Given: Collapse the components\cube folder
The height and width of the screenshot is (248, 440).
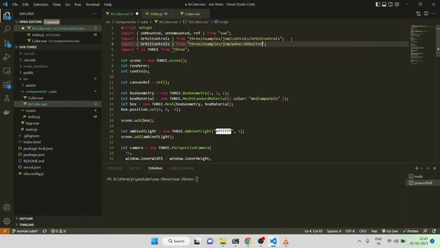Looking at the screenshot, I should pyautogui.click(x=41, y=92).
